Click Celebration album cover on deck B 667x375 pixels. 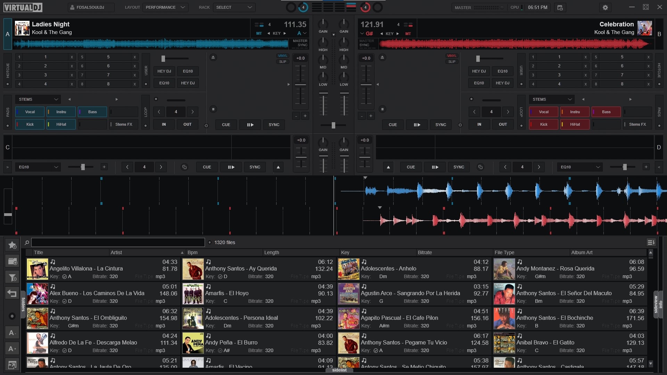coord(644,28)
